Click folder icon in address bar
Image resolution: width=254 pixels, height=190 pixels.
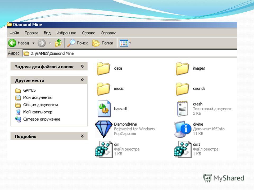tap(26, 53)
